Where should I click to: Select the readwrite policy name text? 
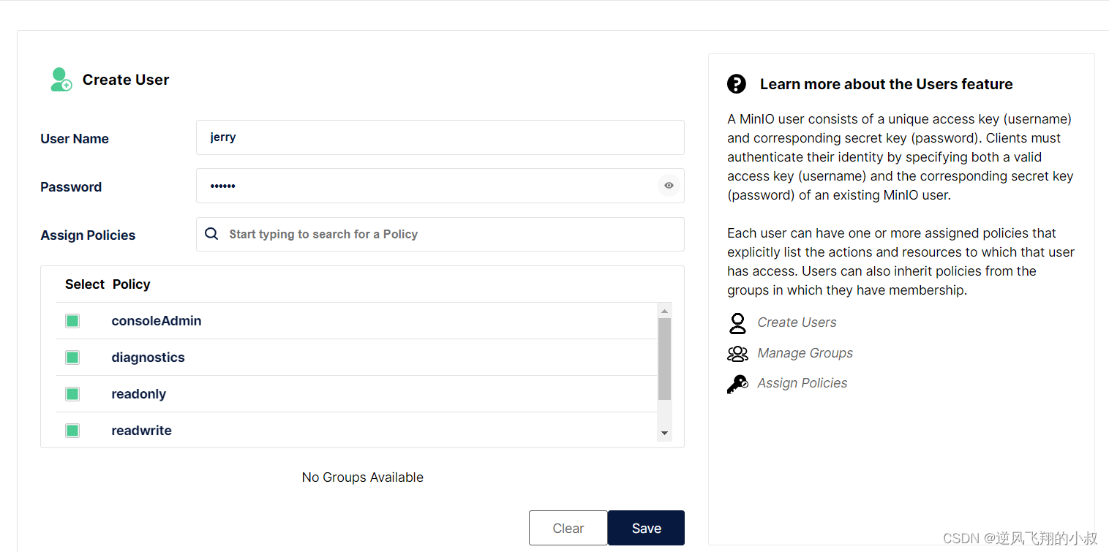click(141, 431)
